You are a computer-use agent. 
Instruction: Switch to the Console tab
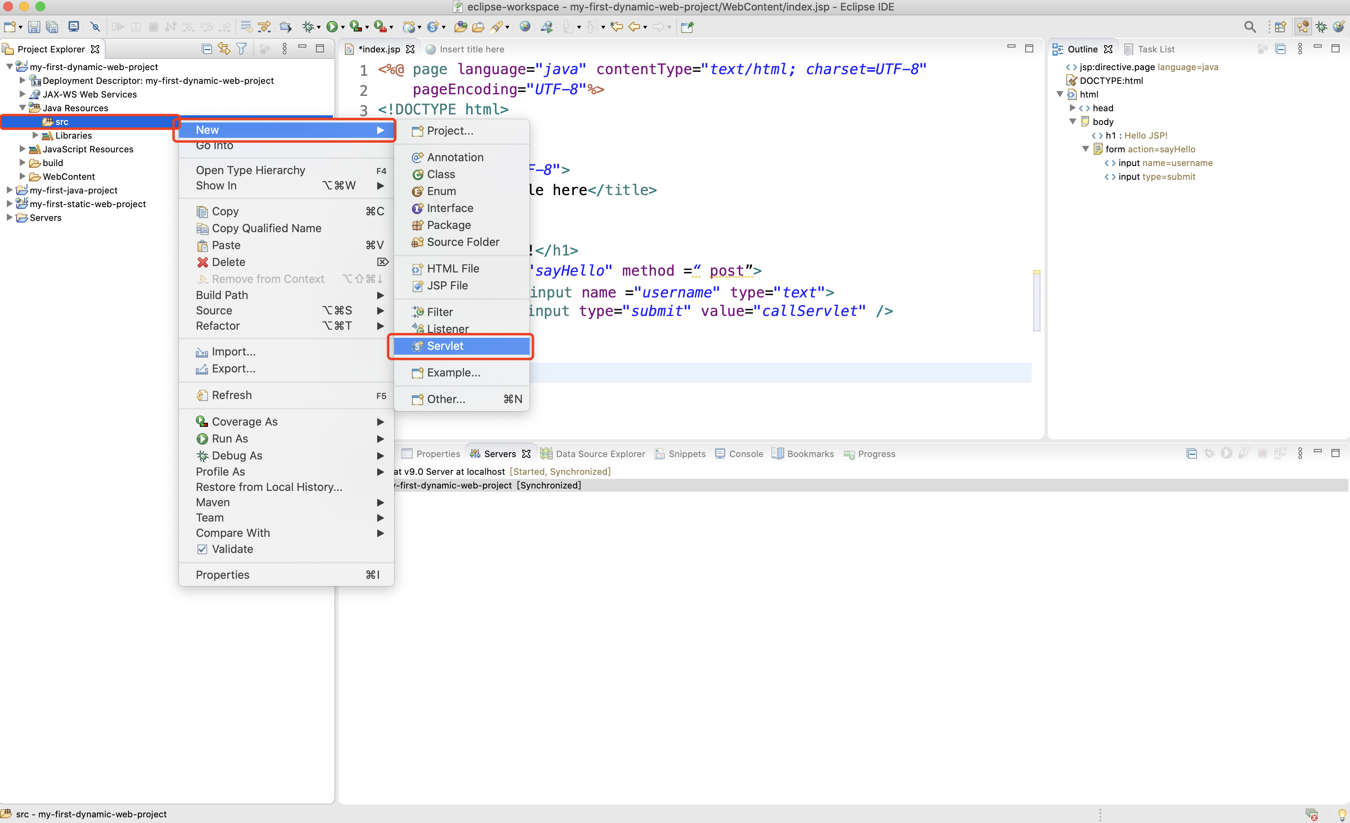pos(739,454)
